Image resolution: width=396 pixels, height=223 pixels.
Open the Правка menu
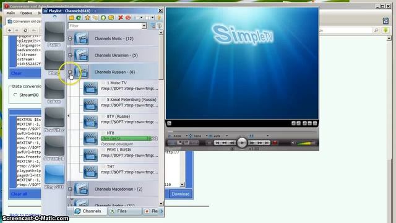[x=26, y=13]
